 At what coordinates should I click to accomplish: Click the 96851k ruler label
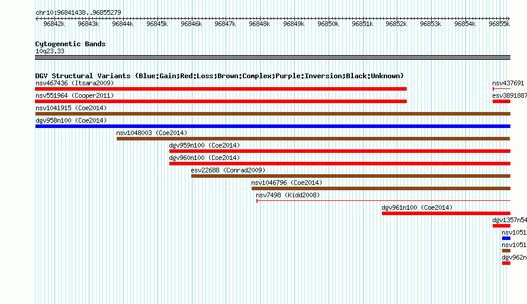click(362, 24)
